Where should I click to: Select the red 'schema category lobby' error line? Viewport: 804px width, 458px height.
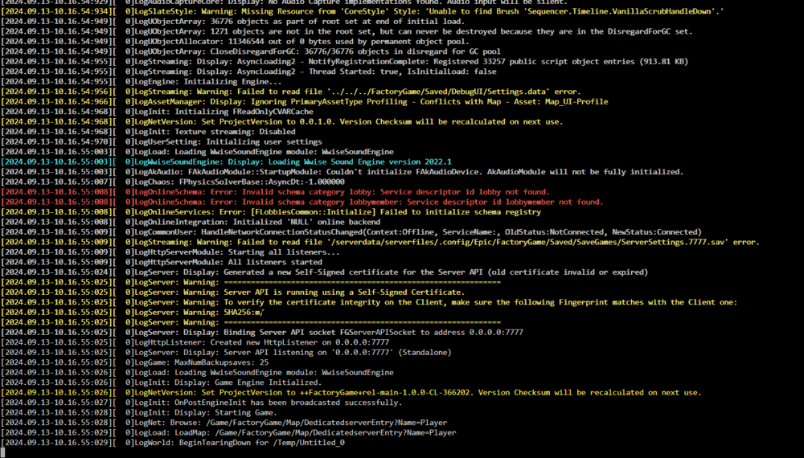[x=275, y=191]
